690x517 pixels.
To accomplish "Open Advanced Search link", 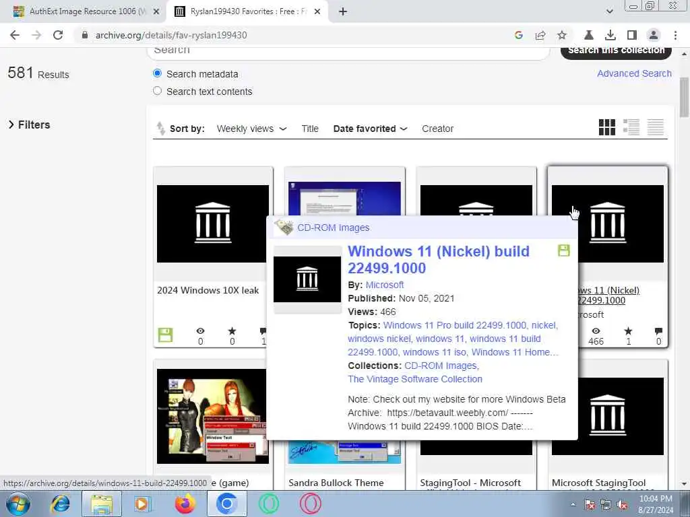I will coord(634,73).
